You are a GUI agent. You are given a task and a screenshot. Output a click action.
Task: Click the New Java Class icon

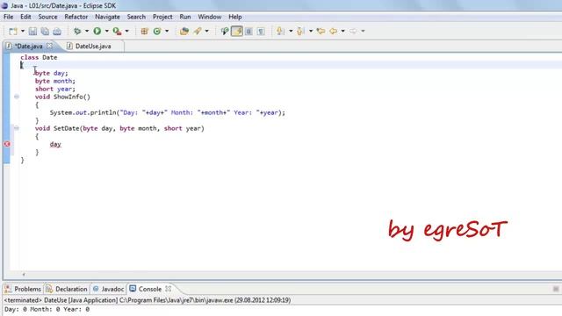point(157,32)
